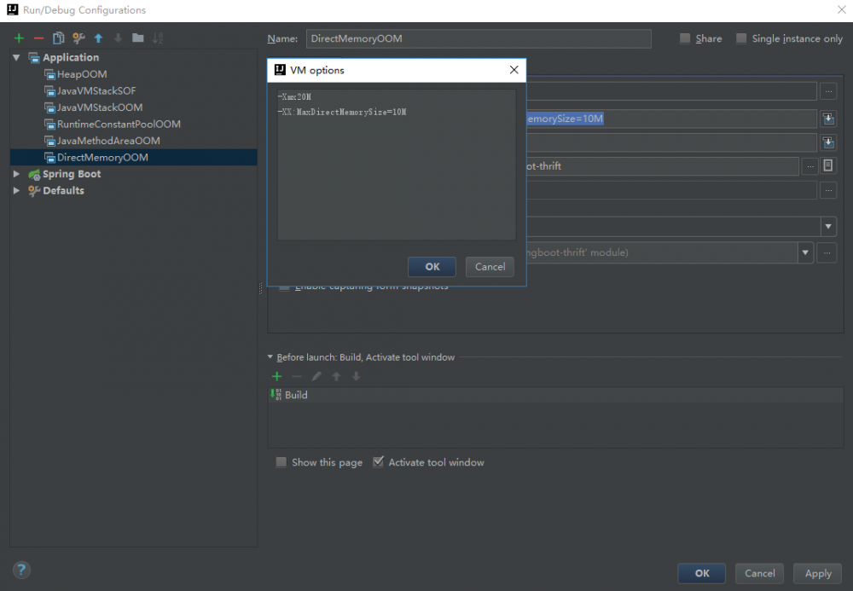Select HeapOOM configuration
Viewport: 853px width, 591px height.
(82, 74)
